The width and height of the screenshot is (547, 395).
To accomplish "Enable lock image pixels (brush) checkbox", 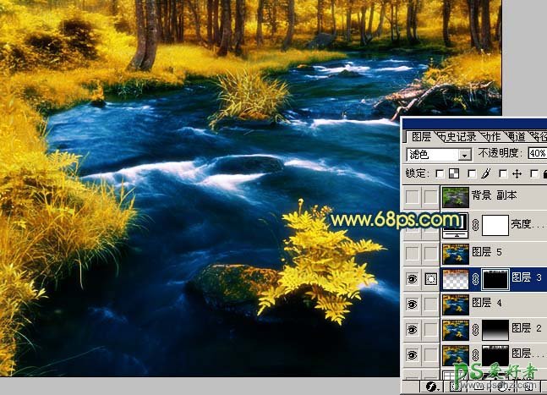I will tap(473, 173).
